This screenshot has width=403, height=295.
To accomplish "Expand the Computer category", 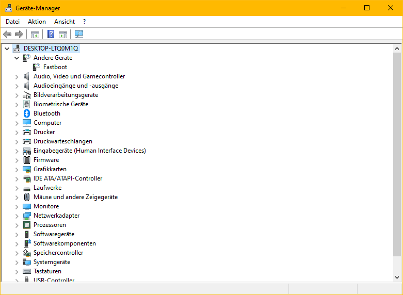I will point(17,123).
